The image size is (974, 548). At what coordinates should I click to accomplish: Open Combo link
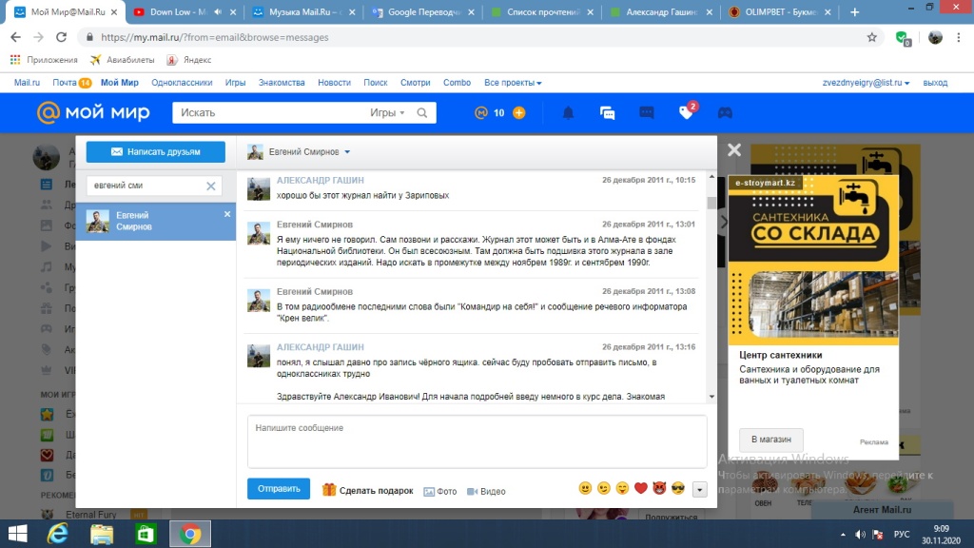point(457,83)
